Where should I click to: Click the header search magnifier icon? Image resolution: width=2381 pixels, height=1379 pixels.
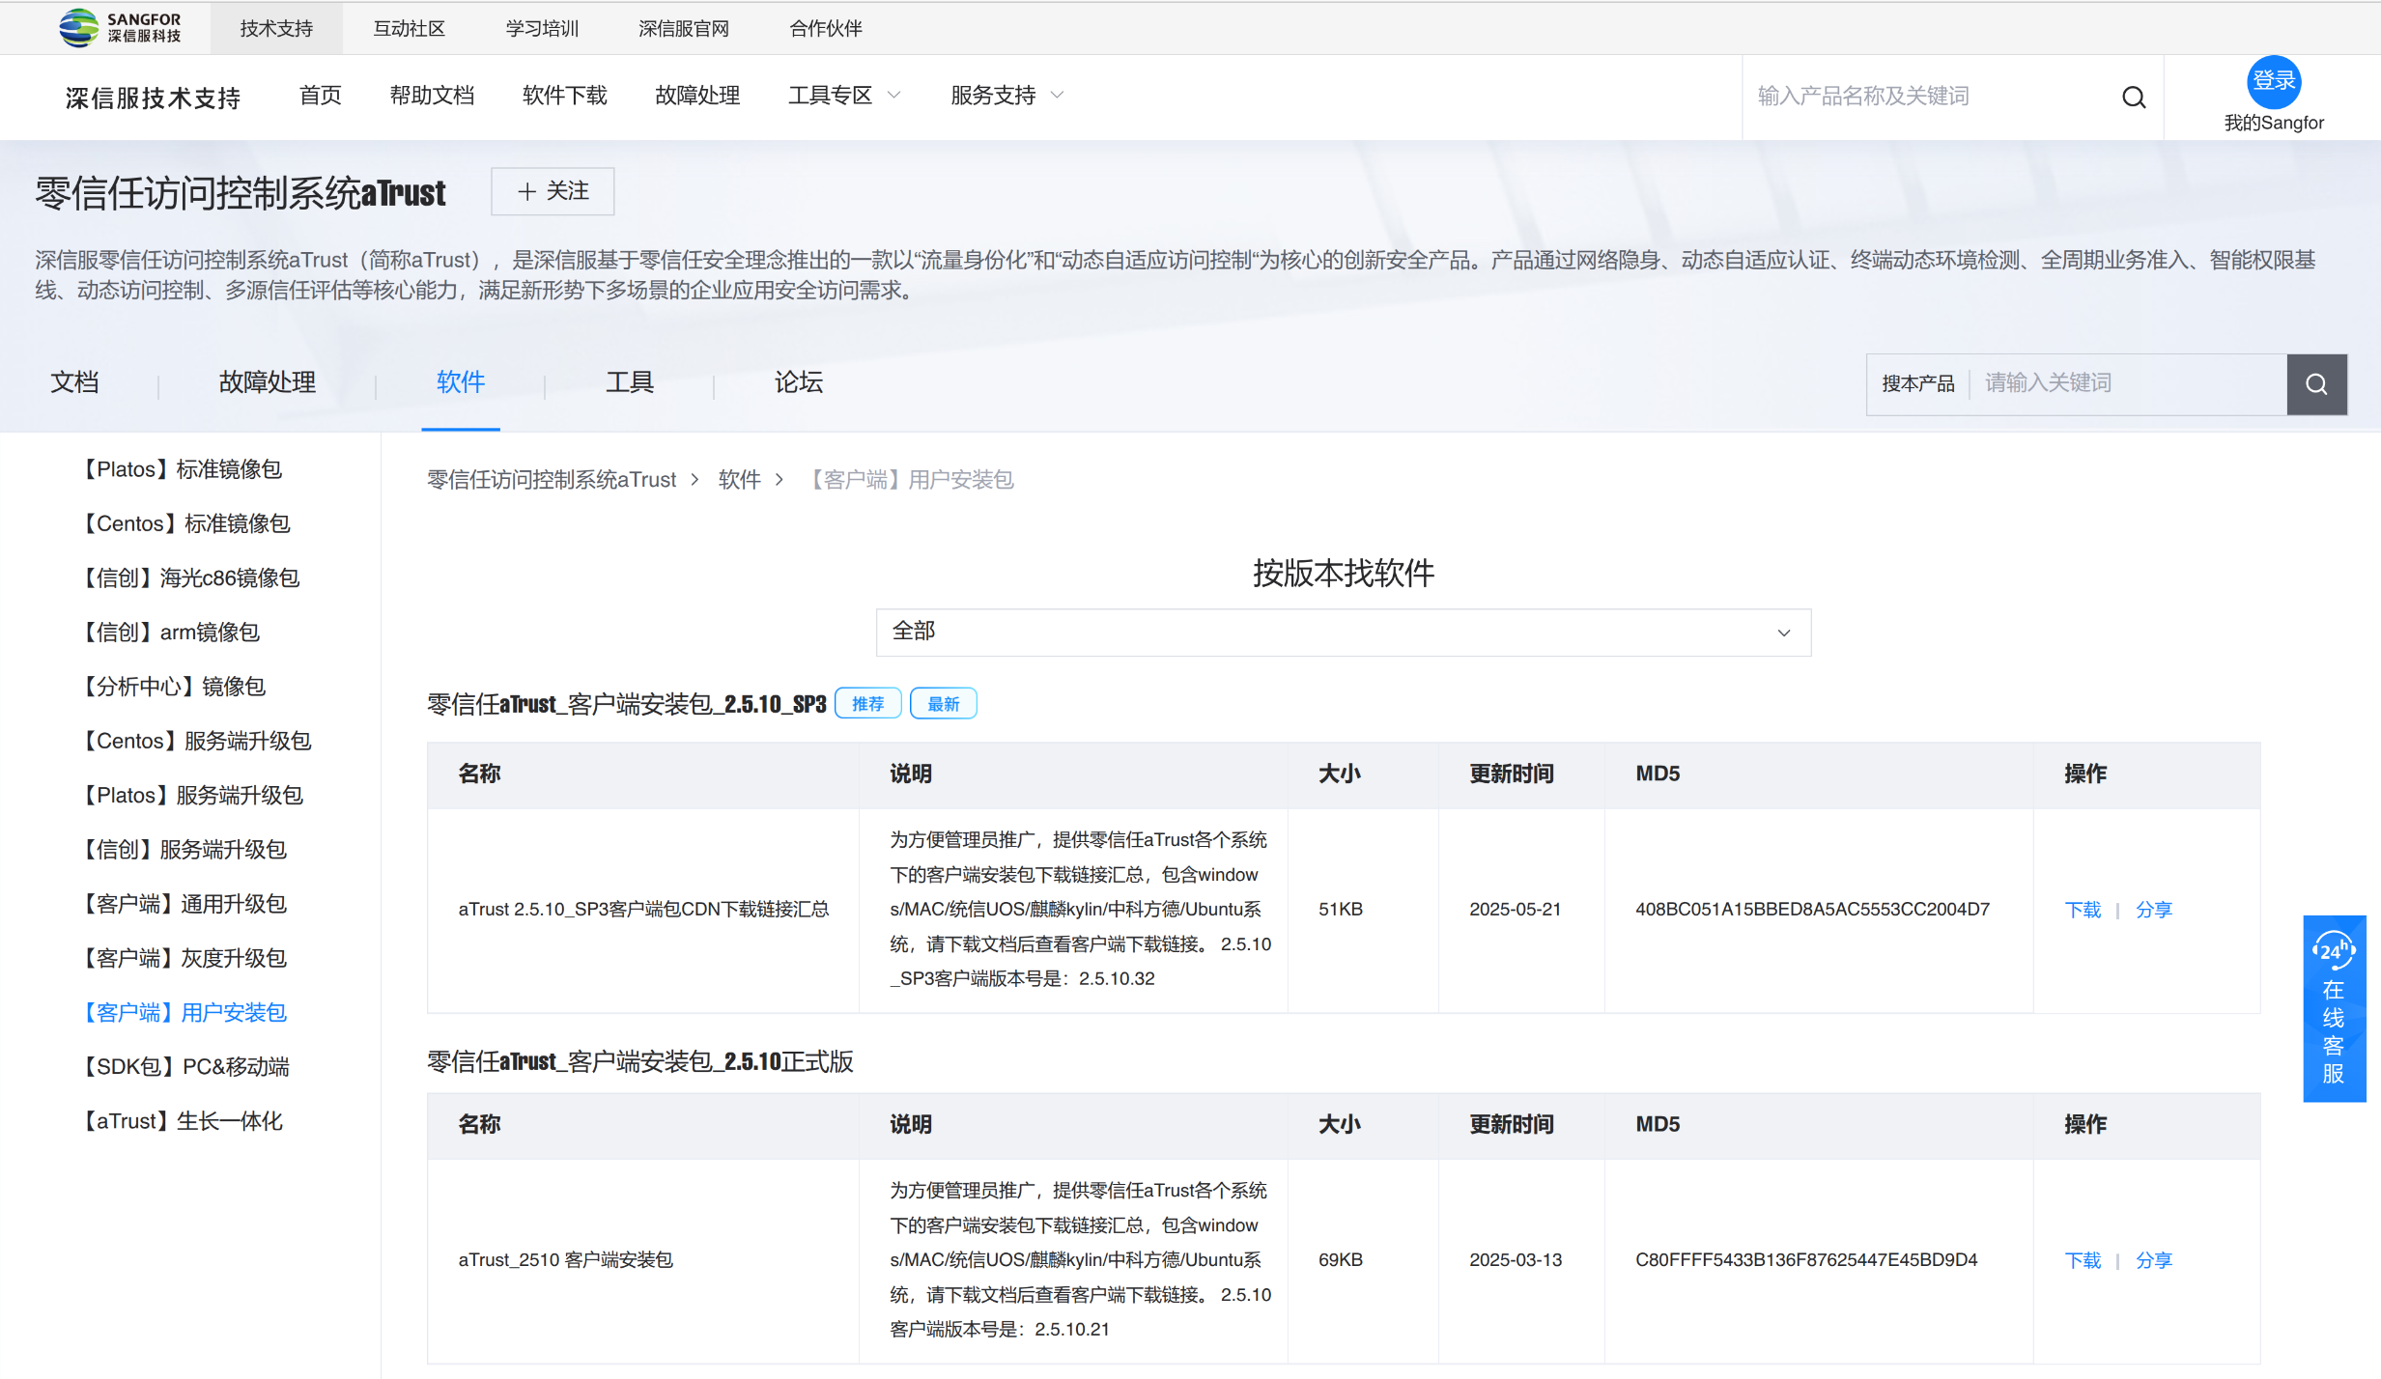2134,97
